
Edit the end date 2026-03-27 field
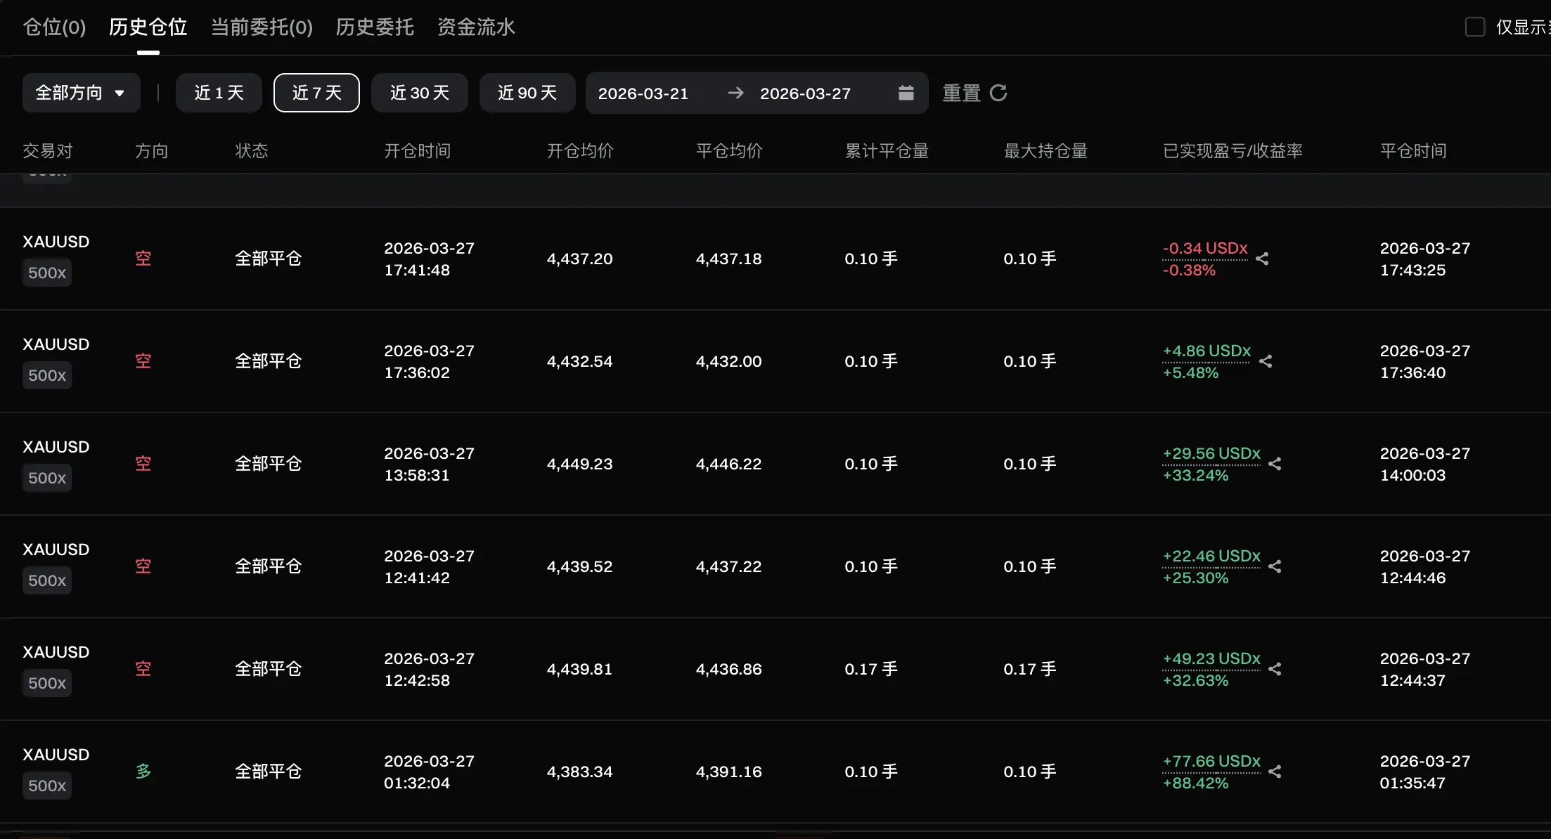805,93
